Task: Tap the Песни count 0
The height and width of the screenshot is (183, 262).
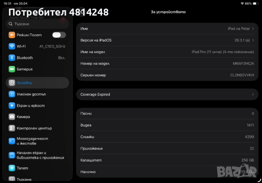Action: point(253,113)
